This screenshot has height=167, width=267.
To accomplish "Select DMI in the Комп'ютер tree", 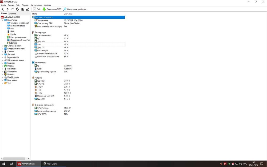I will tap(11, 29).
